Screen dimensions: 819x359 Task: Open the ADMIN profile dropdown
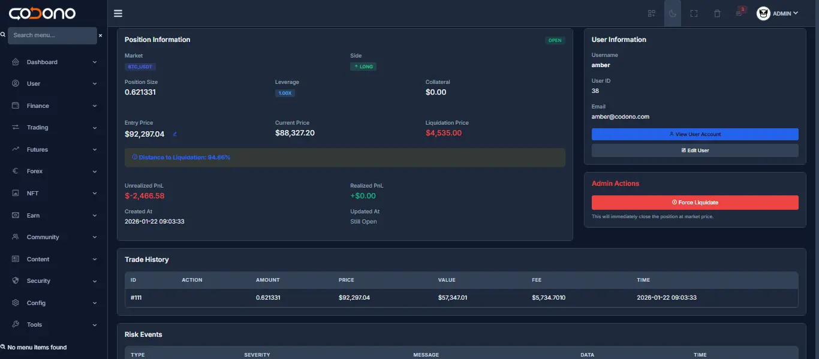(778, 13)
